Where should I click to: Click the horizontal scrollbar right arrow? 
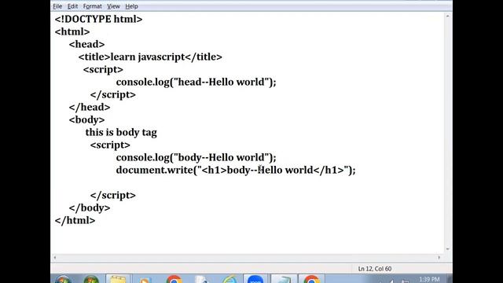point(439,257)
